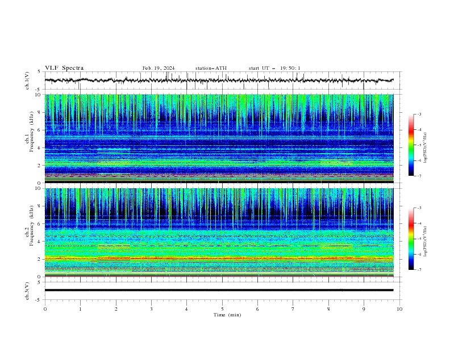Image resolution: width=450 pixels, height=347 pixels.
Task: Click the "Time (min)" axis label
Action: [x=227, y=315]
